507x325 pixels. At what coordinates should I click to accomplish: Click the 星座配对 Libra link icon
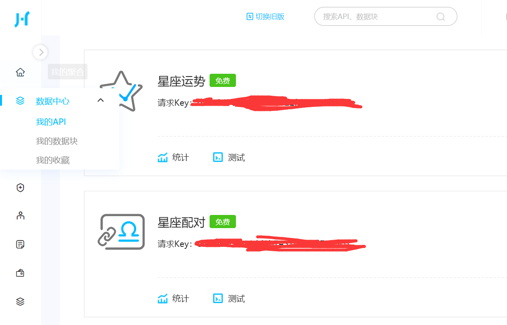pyautogui.click(x=121, y=232)
